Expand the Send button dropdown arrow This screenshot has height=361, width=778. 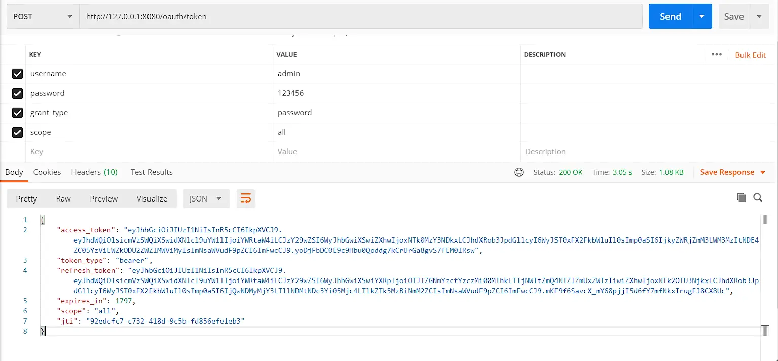(702, 16)
